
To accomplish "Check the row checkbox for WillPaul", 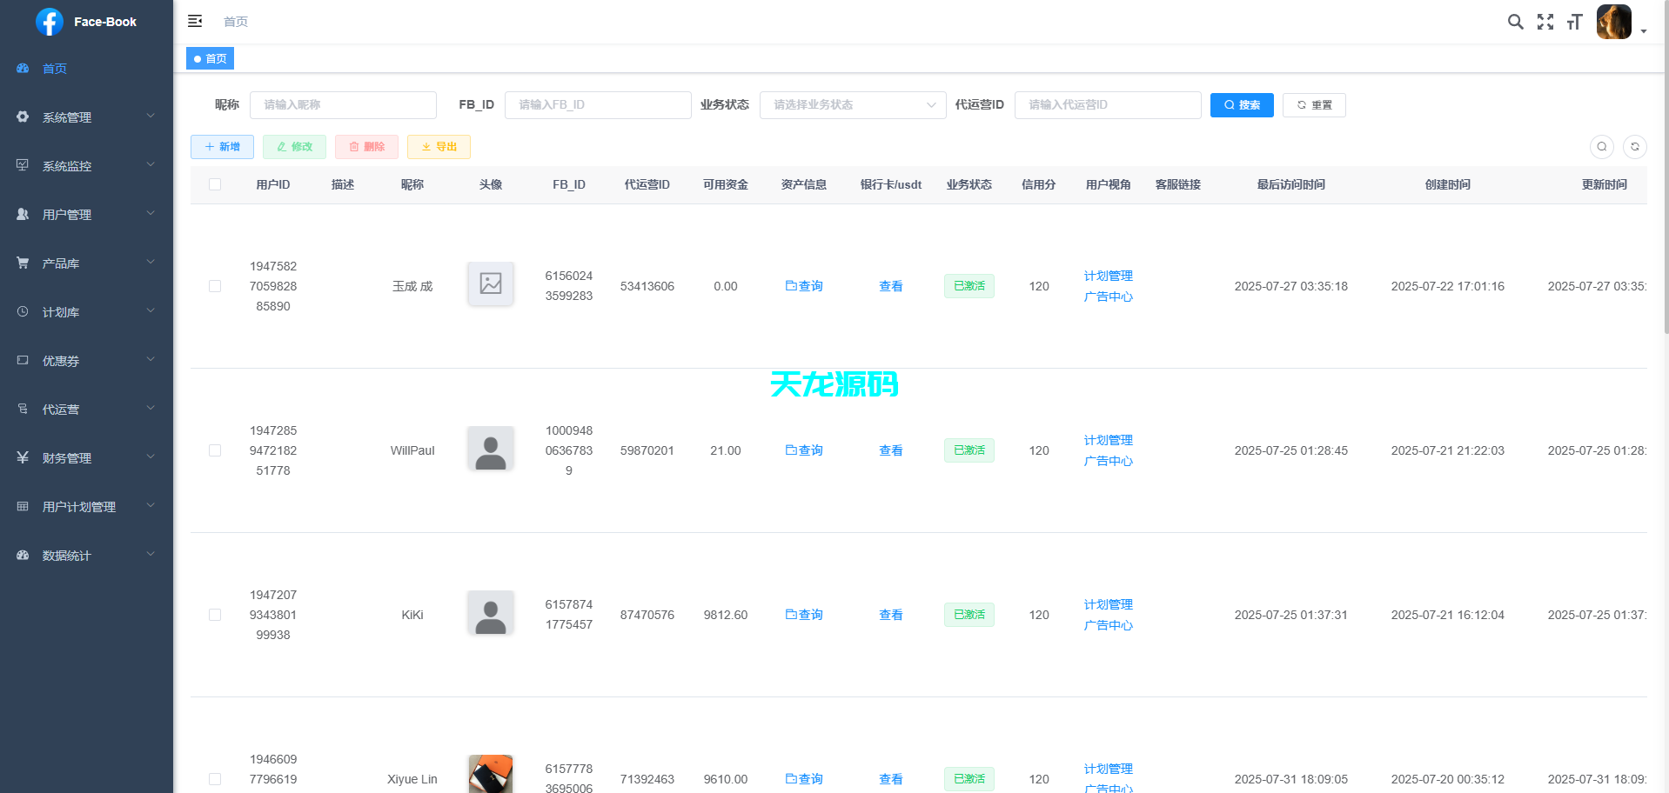I will (x=215, y=450).
